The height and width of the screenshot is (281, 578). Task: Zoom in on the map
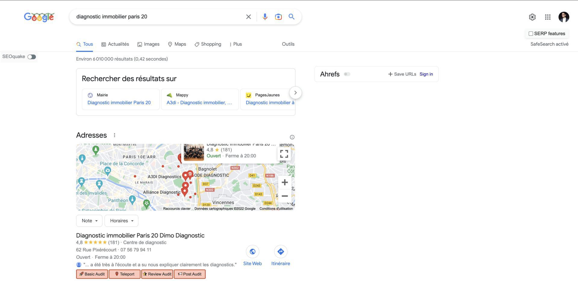click(x=285, y=182)
